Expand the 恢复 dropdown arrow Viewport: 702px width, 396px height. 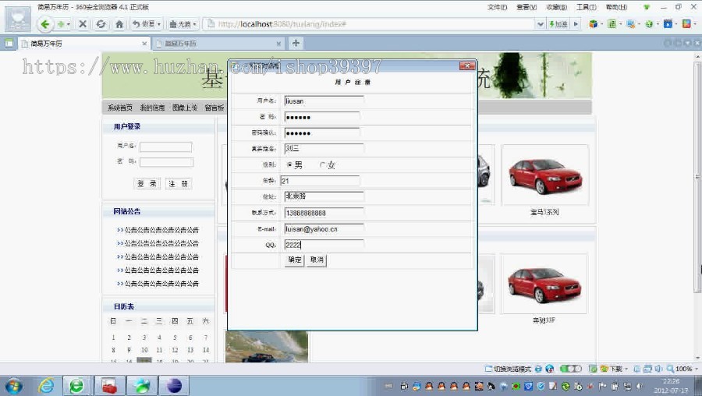(x=159, y=24)
